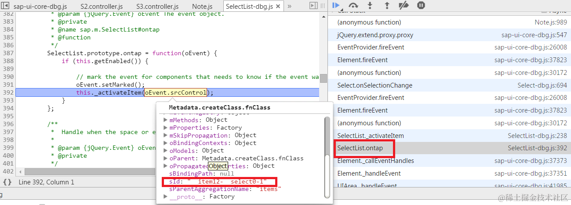Open the S3.controller.js tab
This screenshot has width=571, height=205.
pyautogui.click(x=157, y=7)
